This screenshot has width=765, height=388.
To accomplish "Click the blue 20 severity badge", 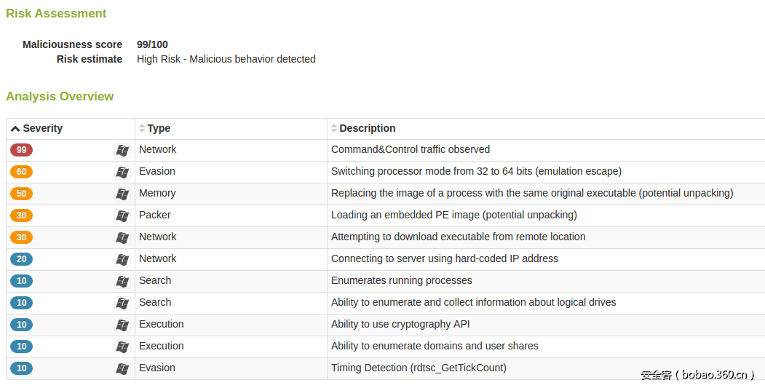I will (21, 259).
